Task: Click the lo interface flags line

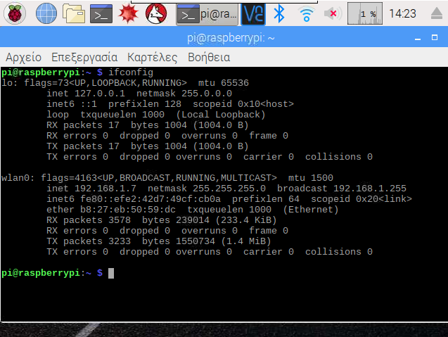Action: pos(125,83)
